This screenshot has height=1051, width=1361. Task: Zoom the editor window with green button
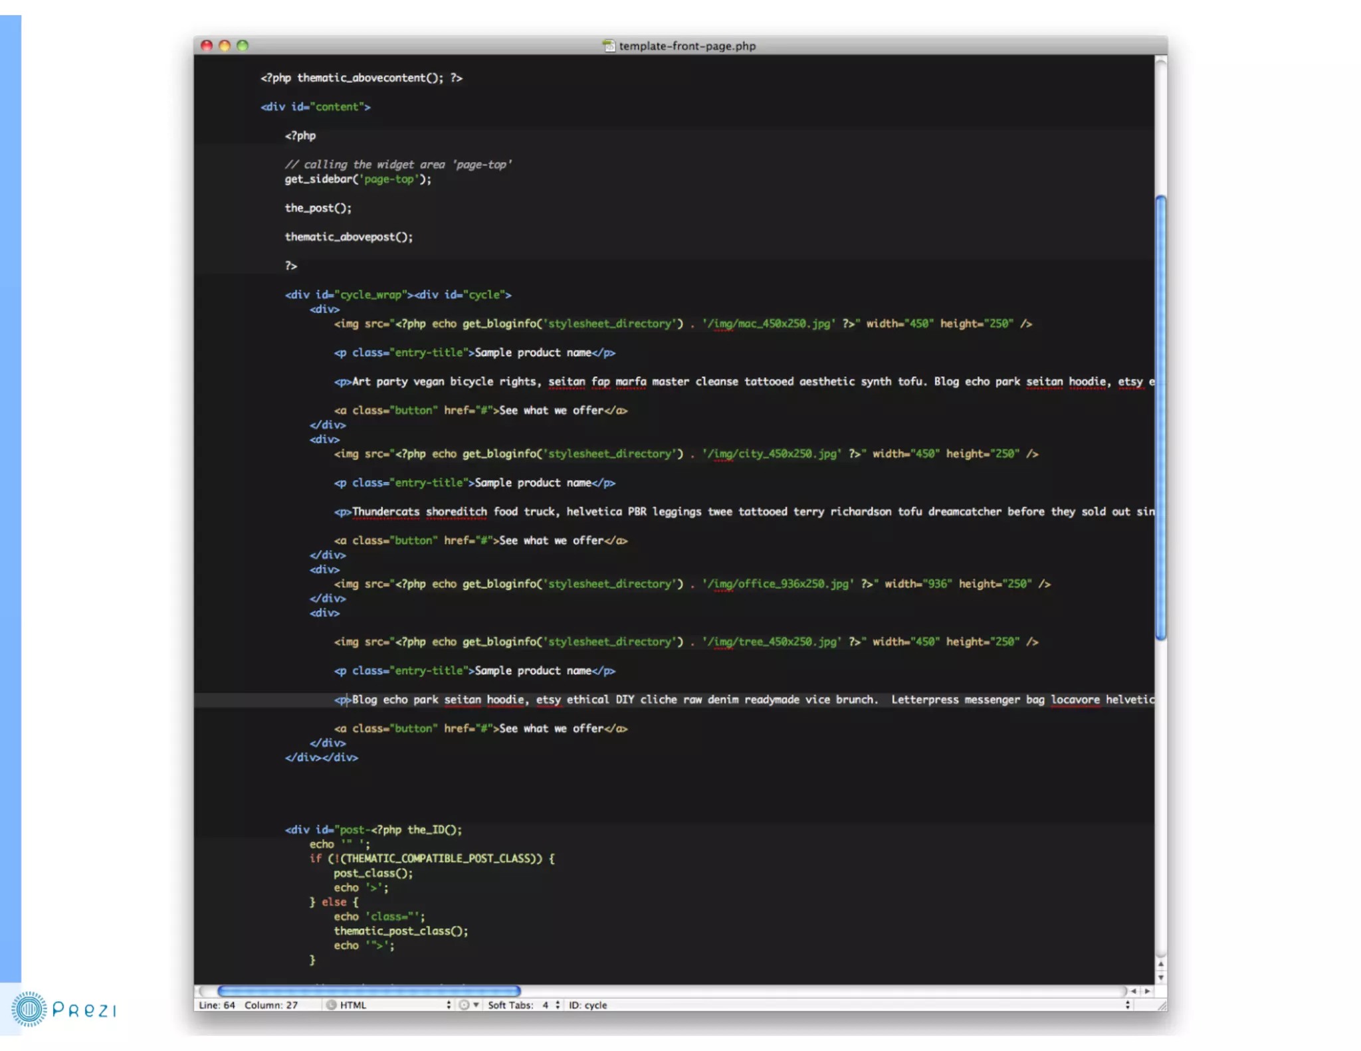243,46
